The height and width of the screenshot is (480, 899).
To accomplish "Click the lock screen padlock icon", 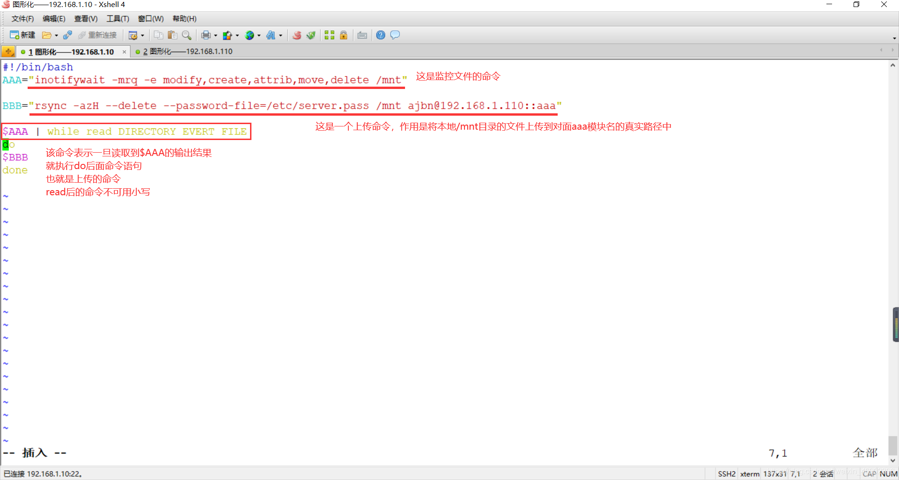I will tap(344, 35).
